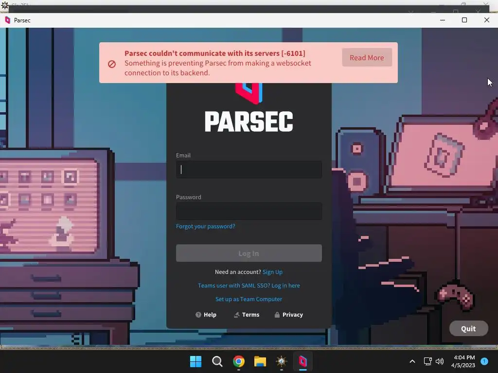Image resolution: width=498 pixels, height=373 pixels.
Task: Click the Email input field
Action: tap(249, 170)
